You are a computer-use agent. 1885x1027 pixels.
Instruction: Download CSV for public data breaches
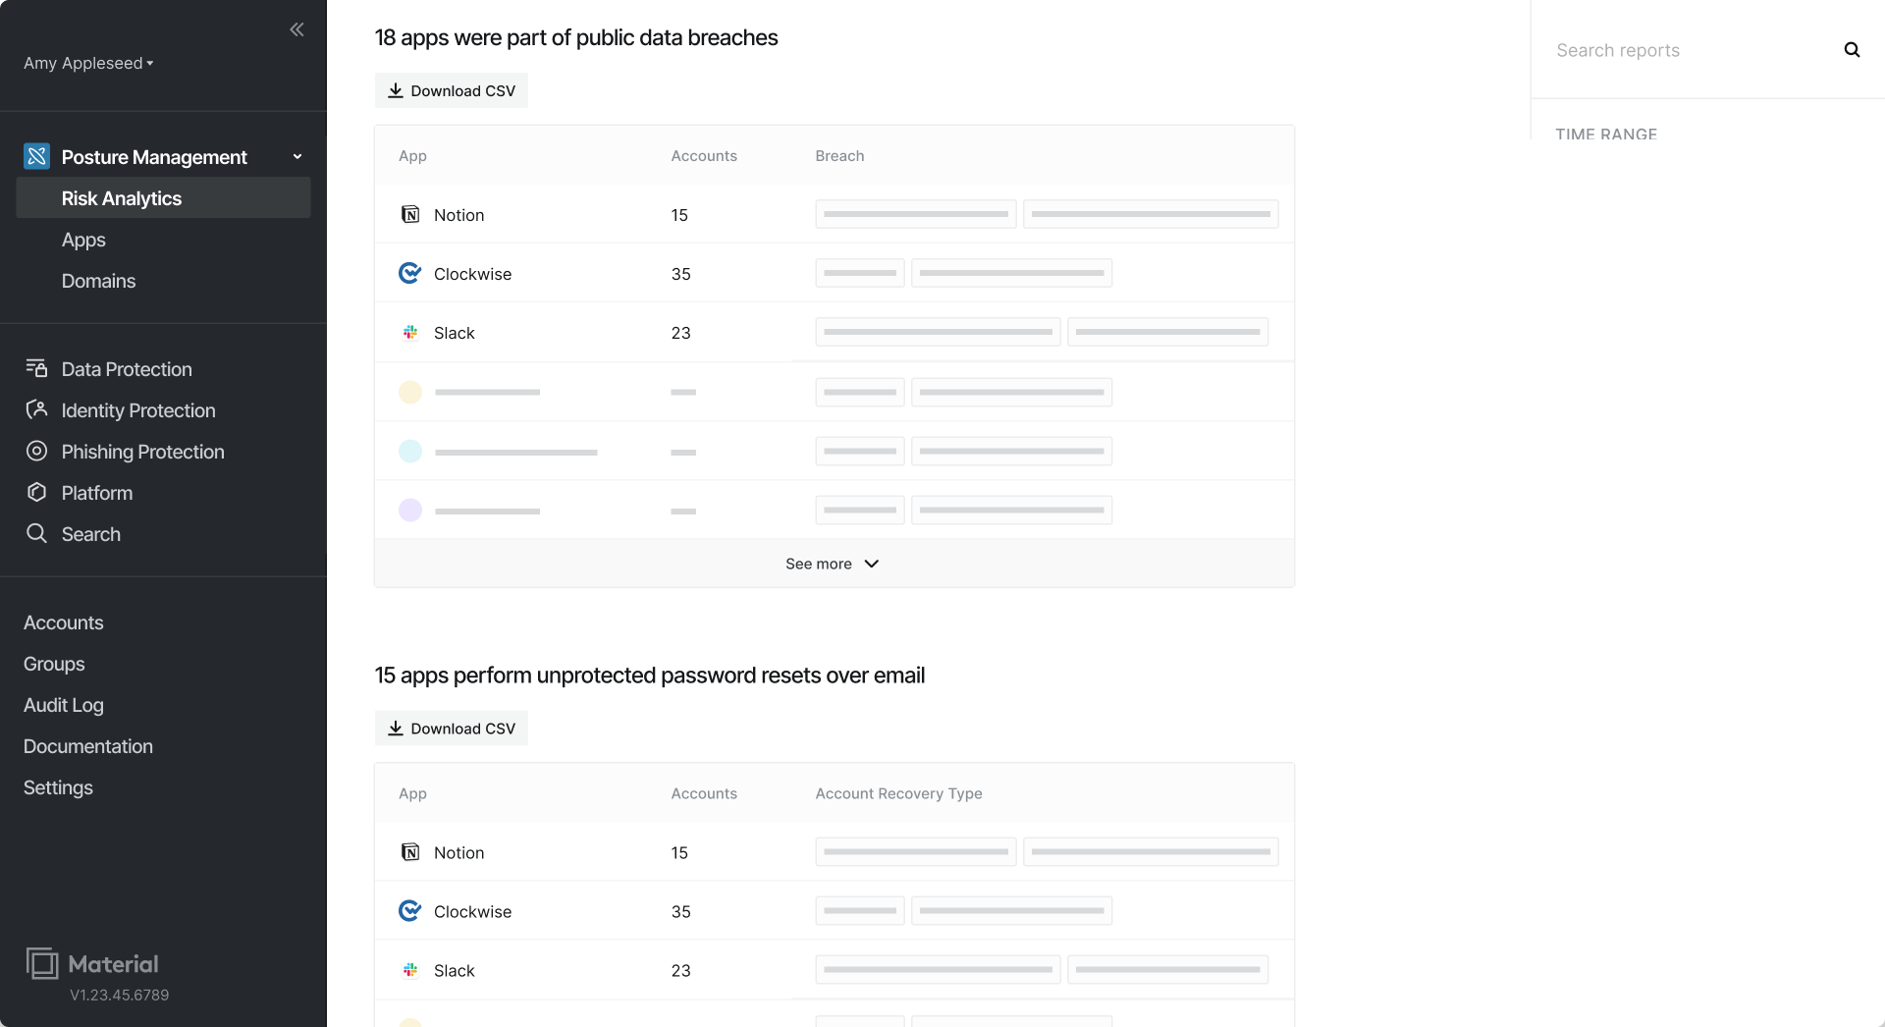(x=452, y=90)
